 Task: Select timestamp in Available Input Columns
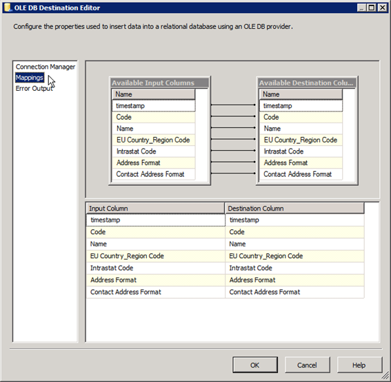(153, 106)
